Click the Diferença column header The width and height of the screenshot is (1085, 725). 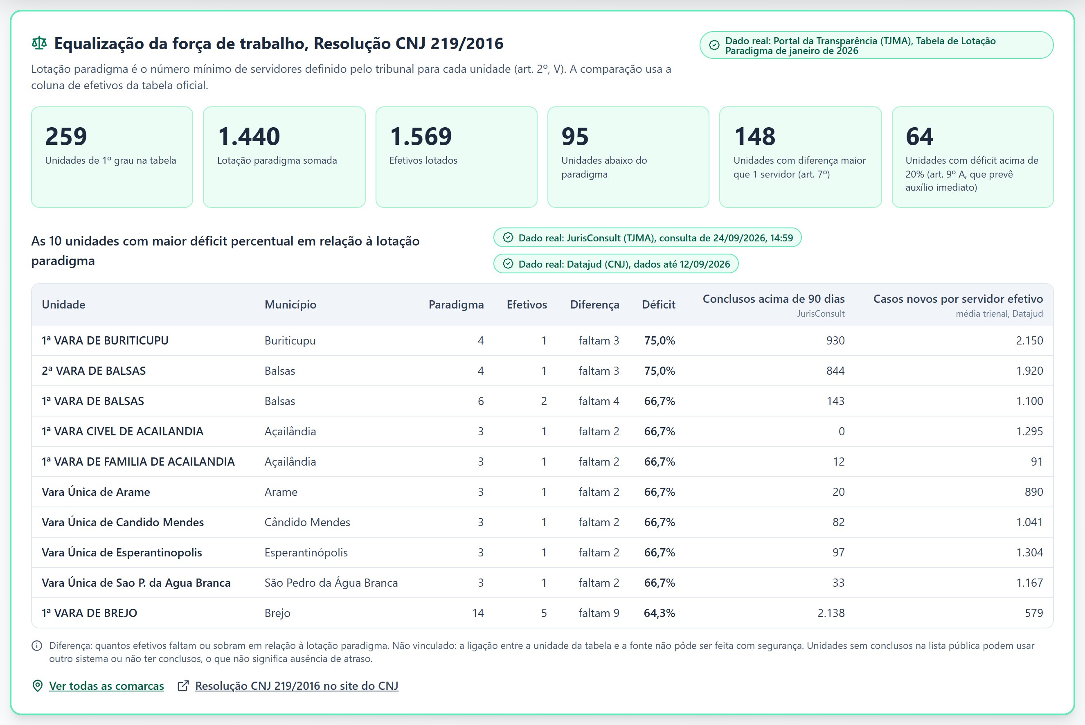click(x=594, y=305)
